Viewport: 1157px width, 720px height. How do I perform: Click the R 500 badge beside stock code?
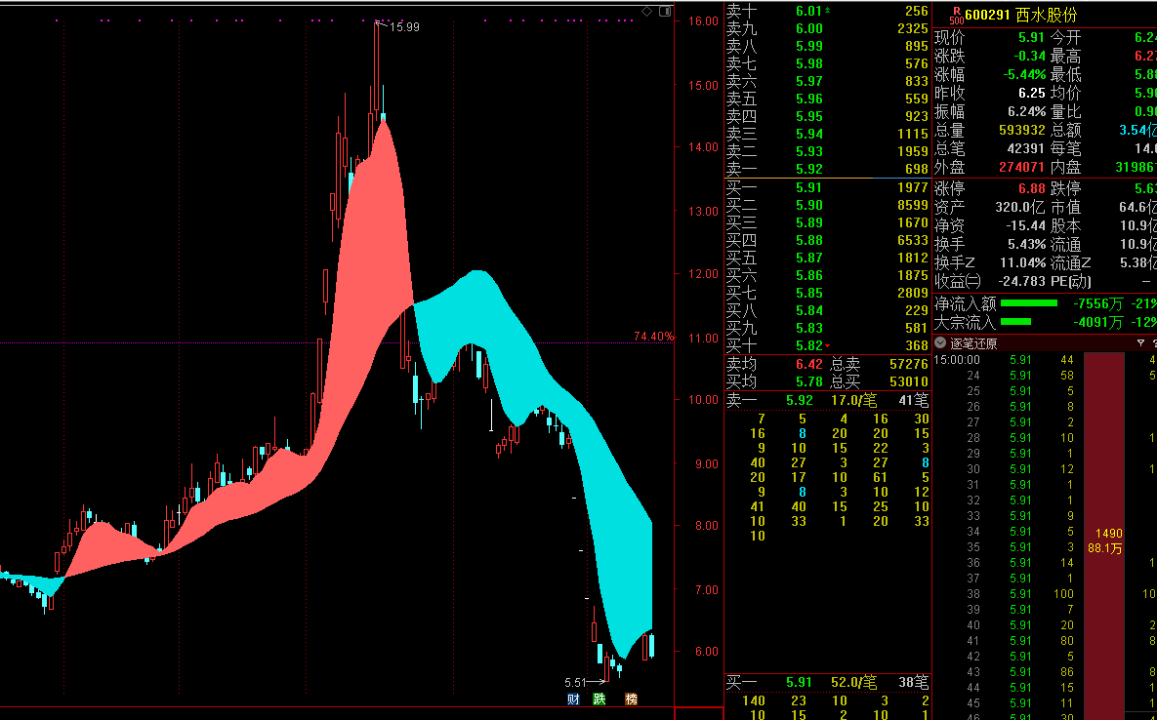955,15
